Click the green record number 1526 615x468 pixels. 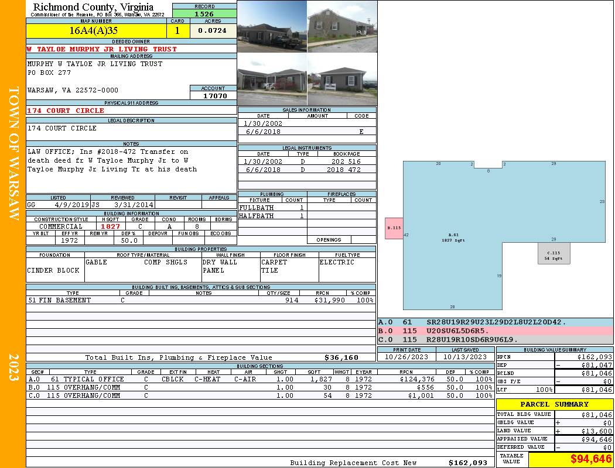[x=204, y=13]
